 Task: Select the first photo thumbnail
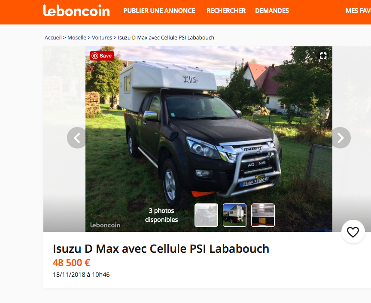(x=206, y=215)
